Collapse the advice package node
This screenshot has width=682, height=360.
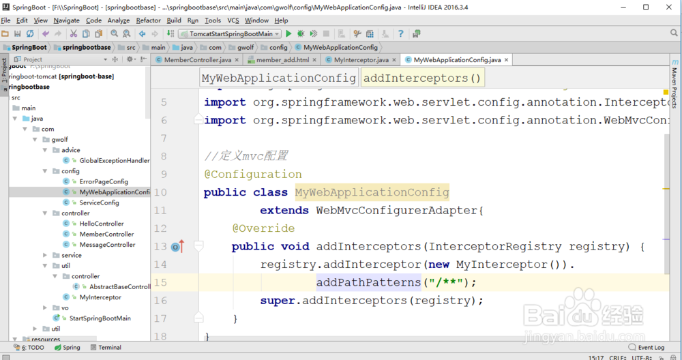point(45,150)
